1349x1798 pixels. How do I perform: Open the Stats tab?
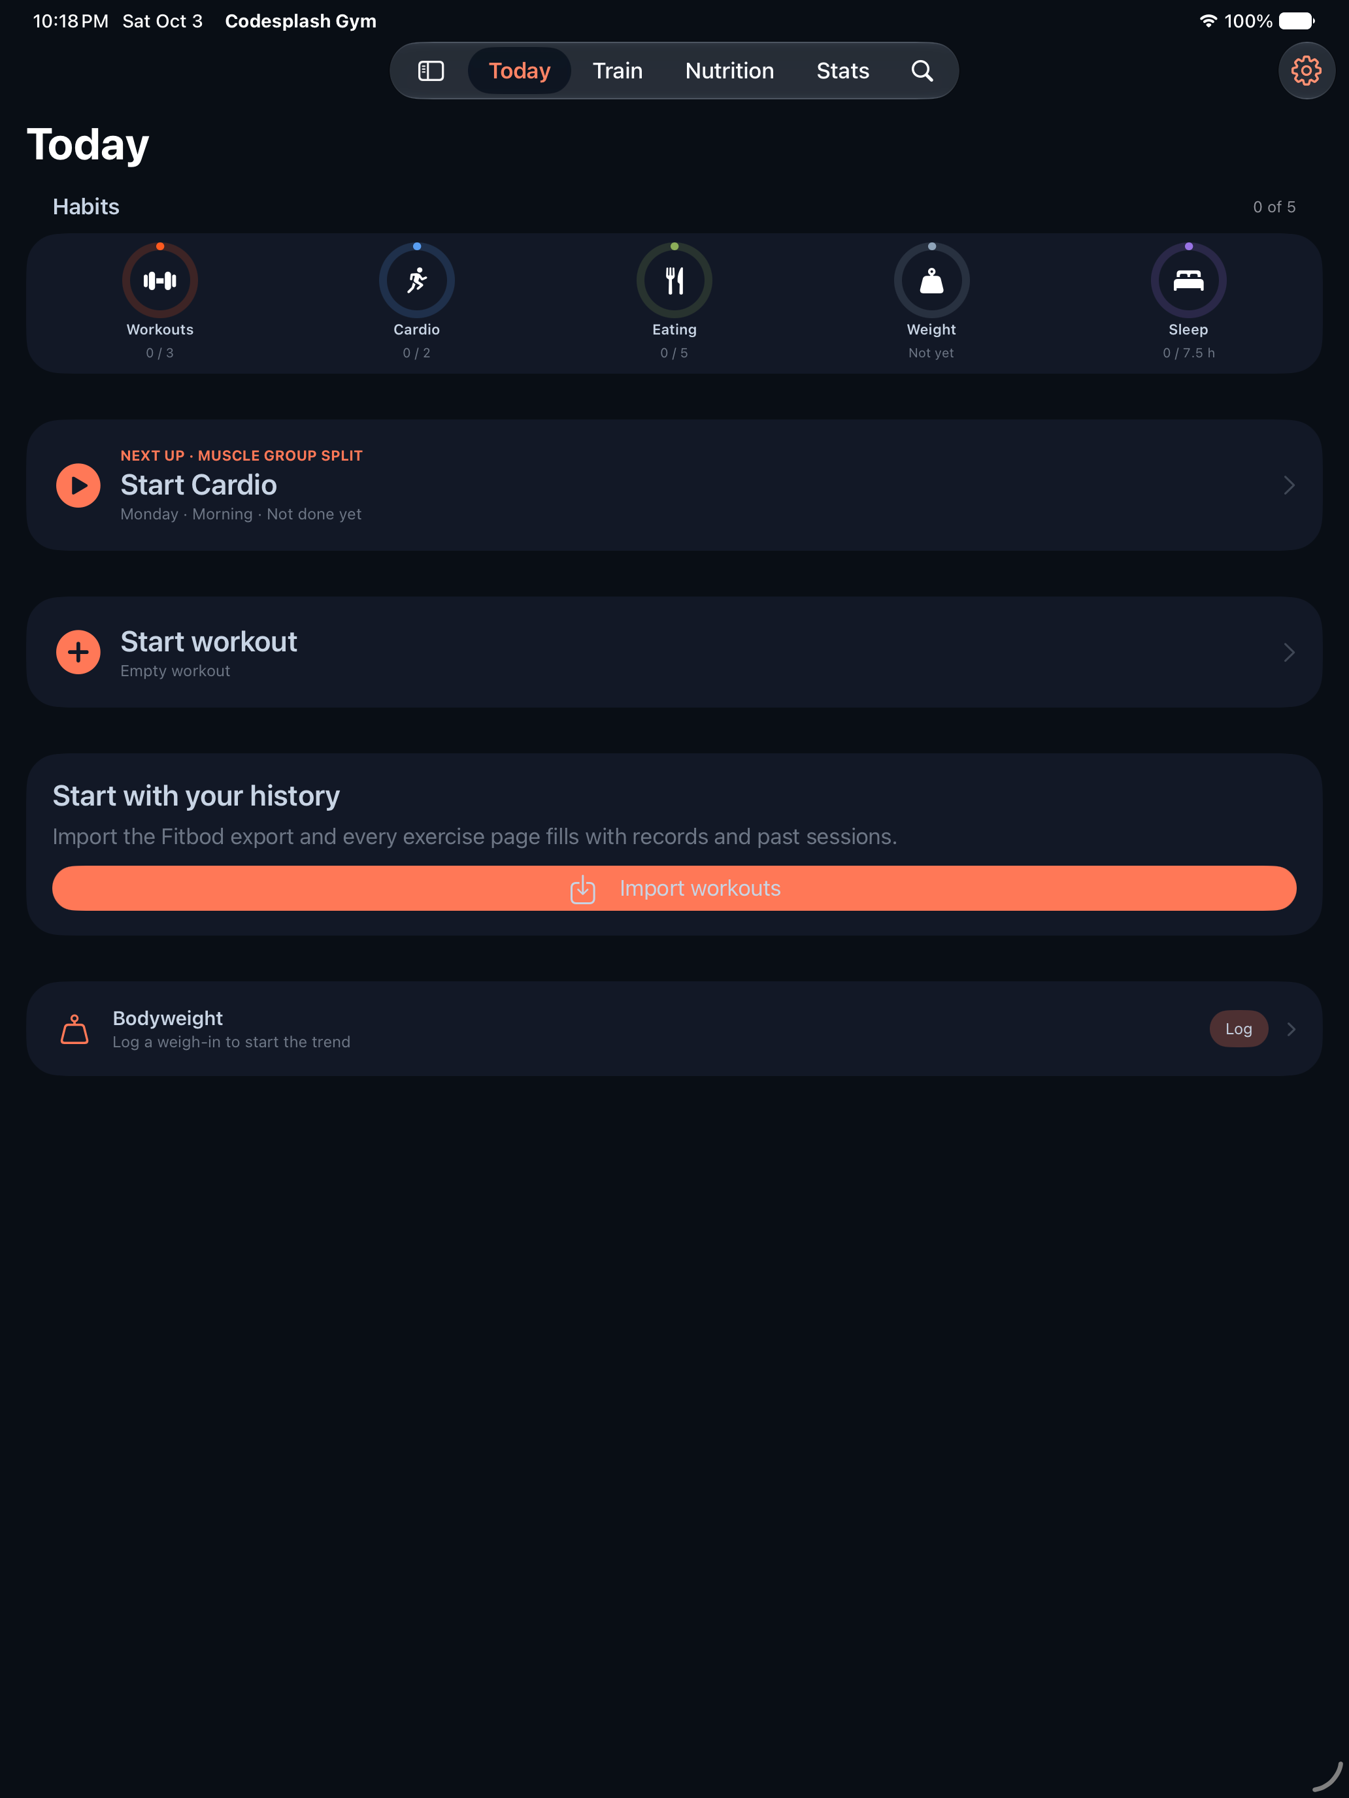point(842,71)
